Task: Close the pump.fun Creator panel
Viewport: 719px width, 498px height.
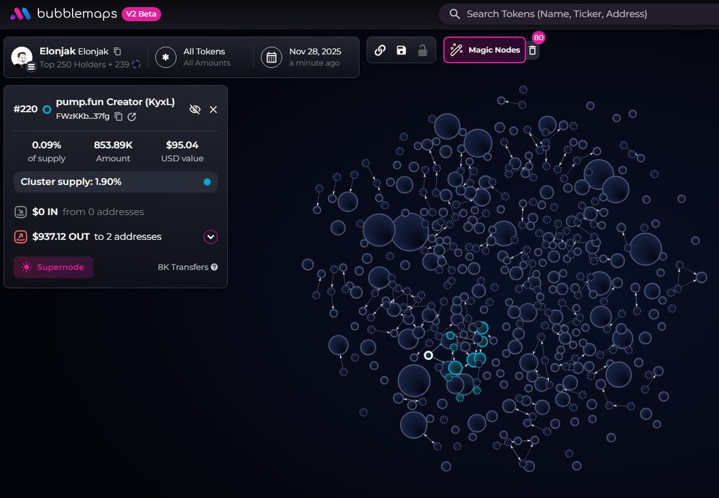Action: point(213,109)
